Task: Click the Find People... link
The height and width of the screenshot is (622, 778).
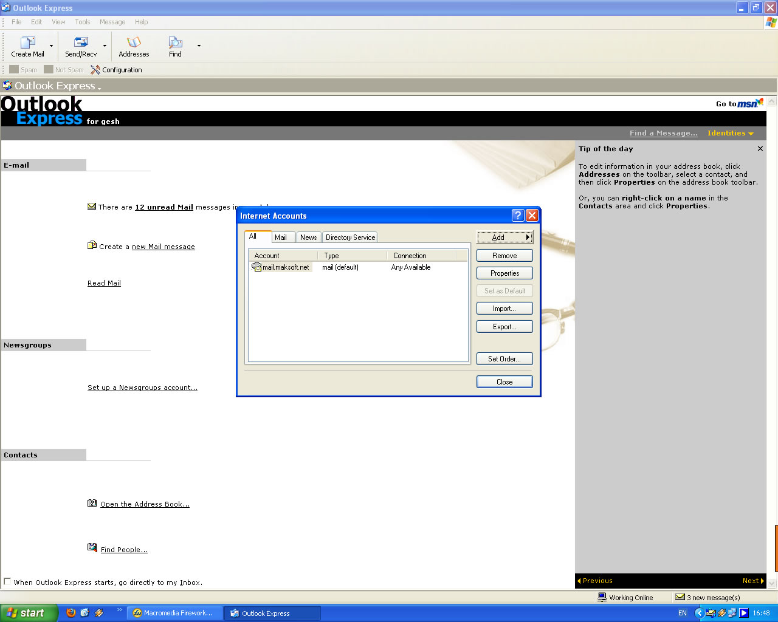Action: coord(124,550)
